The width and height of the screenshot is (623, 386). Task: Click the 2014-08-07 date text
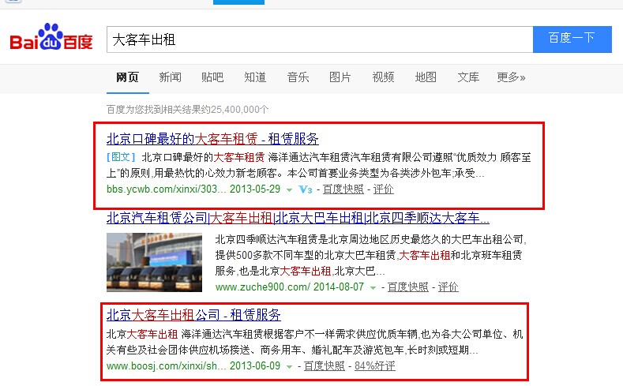pyautogui.click(x=339, y=287)
